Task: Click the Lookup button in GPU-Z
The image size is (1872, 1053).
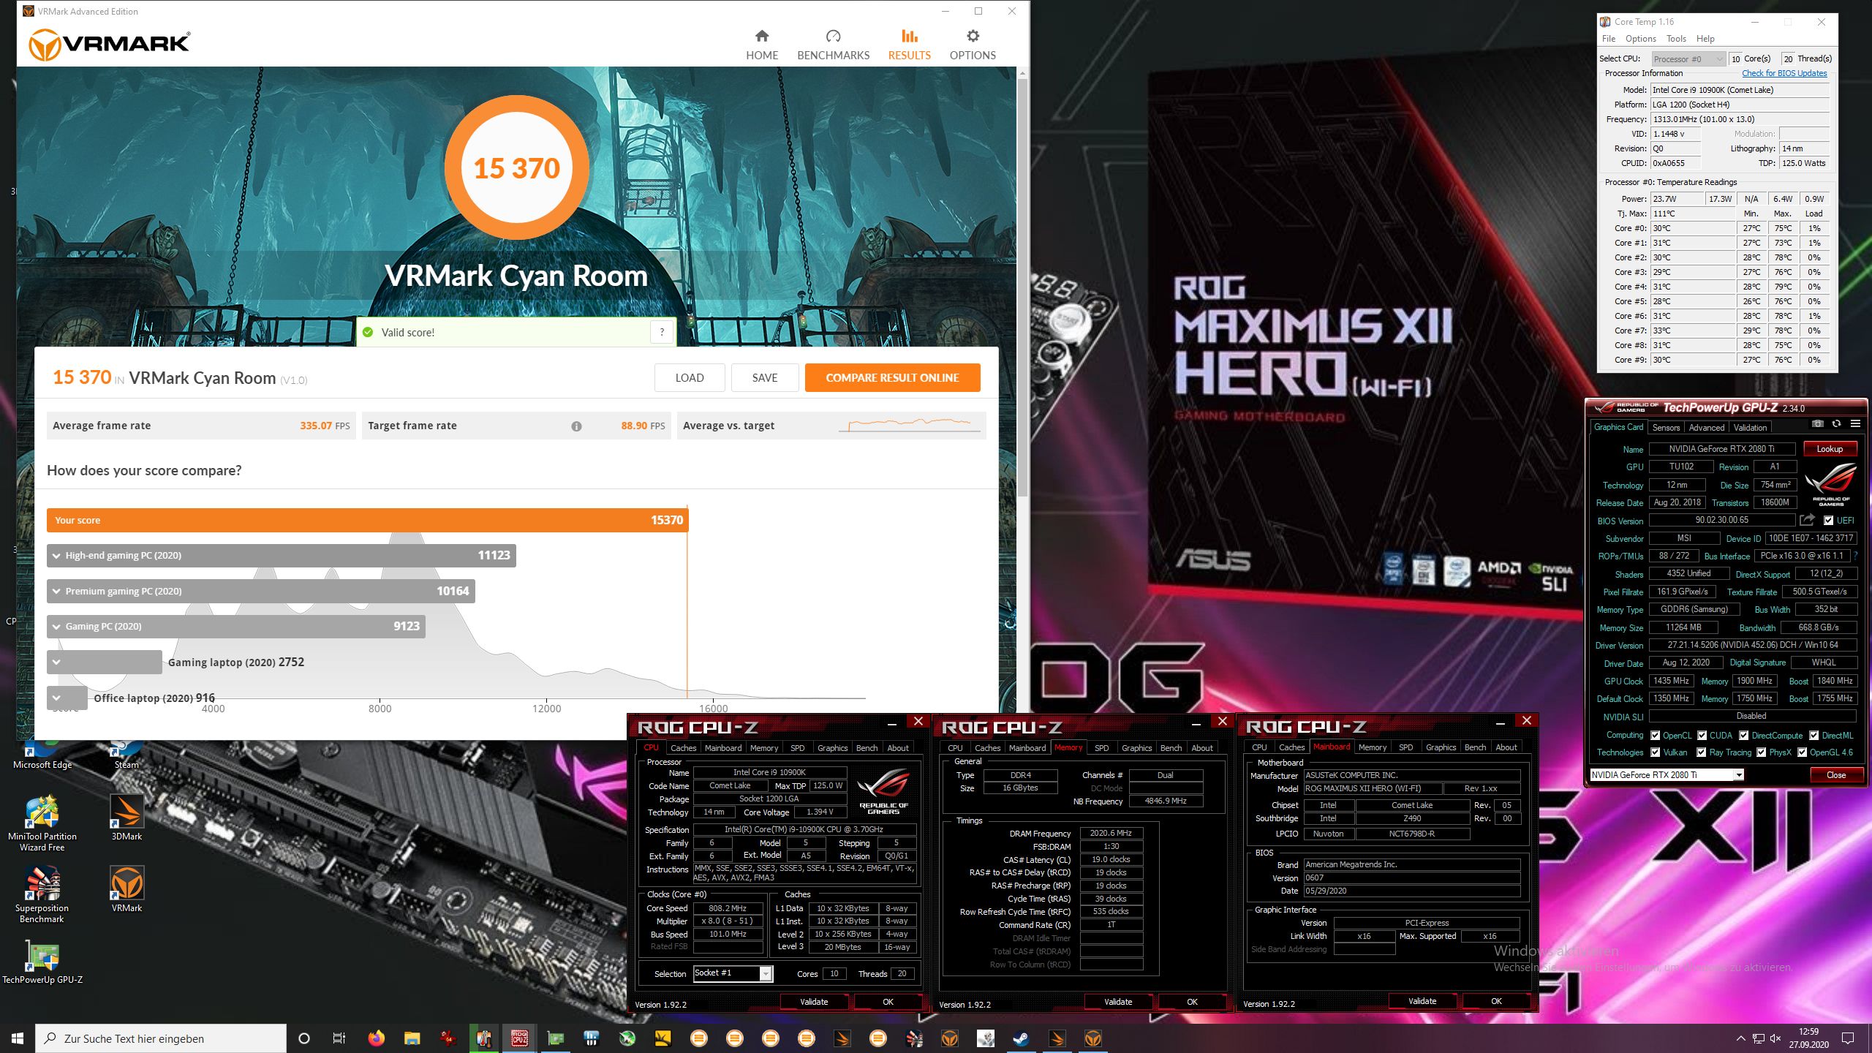Action: point(1830,449)
